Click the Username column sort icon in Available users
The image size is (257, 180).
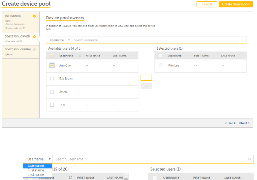(79, 56)
